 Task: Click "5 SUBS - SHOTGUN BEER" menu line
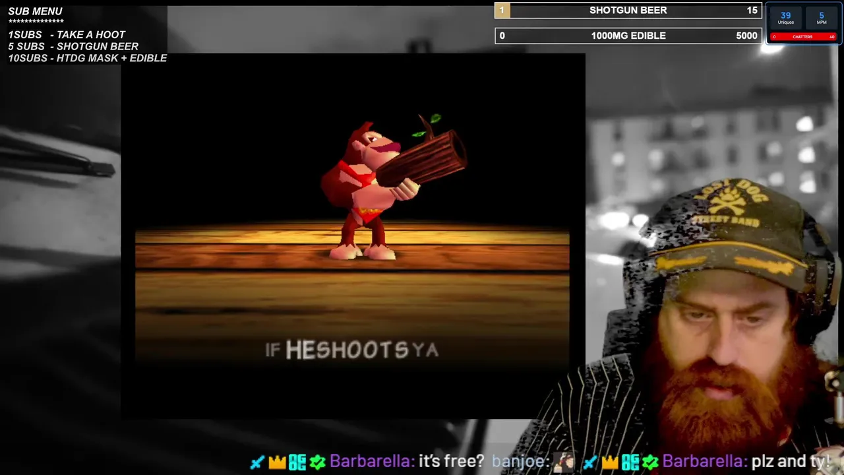pos(73,47)
